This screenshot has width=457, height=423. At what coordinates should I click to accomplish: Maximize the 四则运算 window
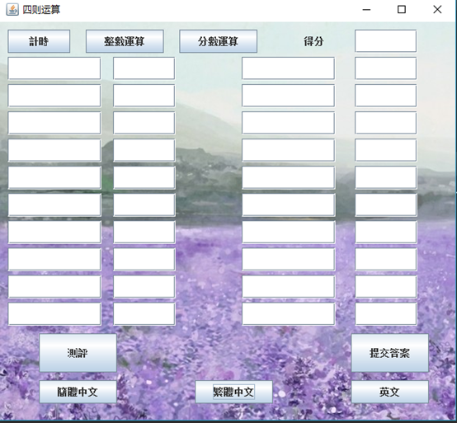[402, 10]
